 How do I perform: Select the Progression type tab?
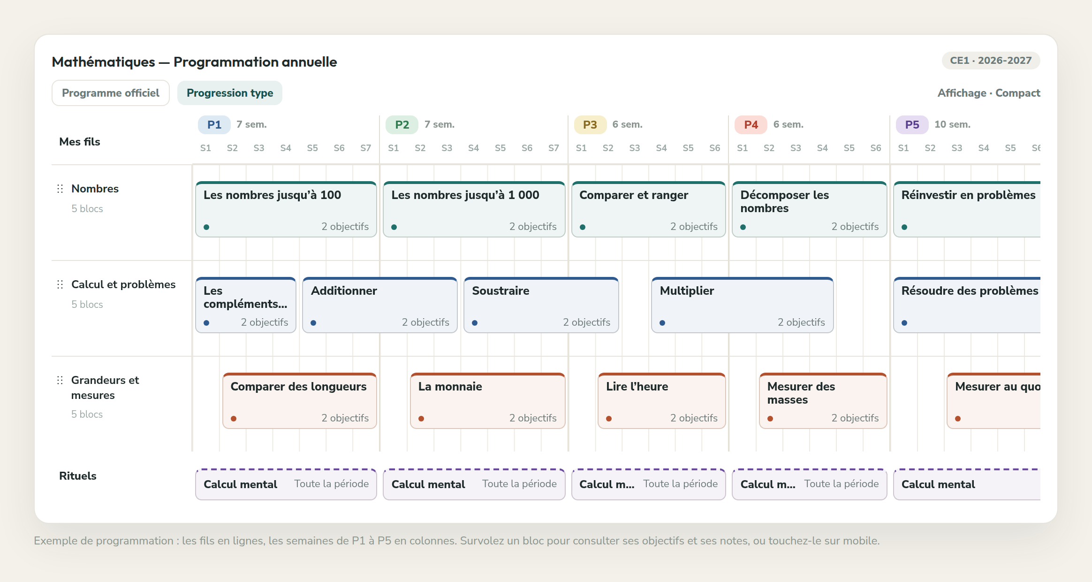click(230, 93)
